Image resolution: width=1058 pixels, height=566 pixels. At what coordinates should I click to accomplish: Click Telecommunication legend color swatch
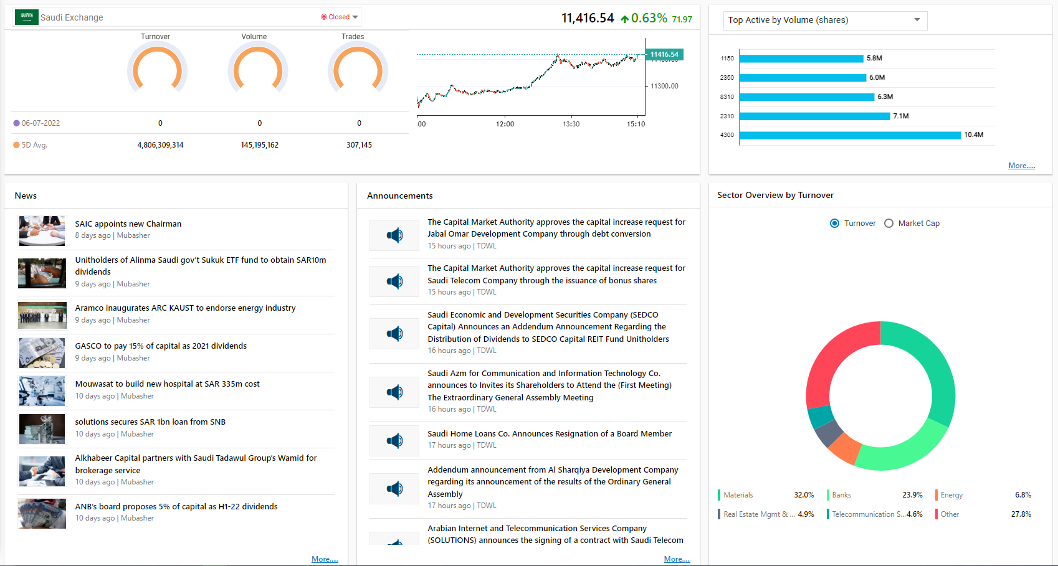tap(827, 514)
